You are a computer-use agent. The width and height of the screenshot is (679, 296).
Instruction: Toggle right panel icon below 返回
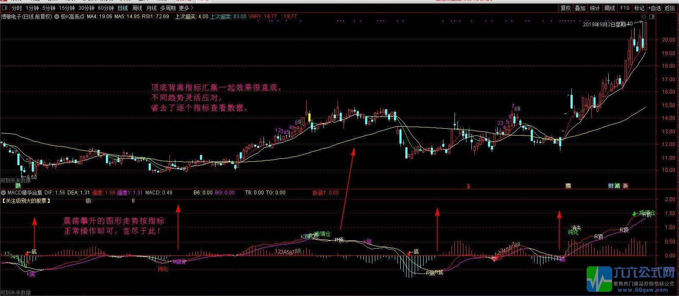click(652, 17)
